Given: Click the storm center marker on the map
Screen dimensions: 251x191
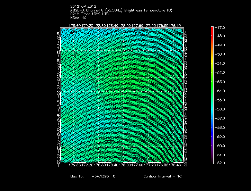Looking at the screenshot, I should (114, 107).
